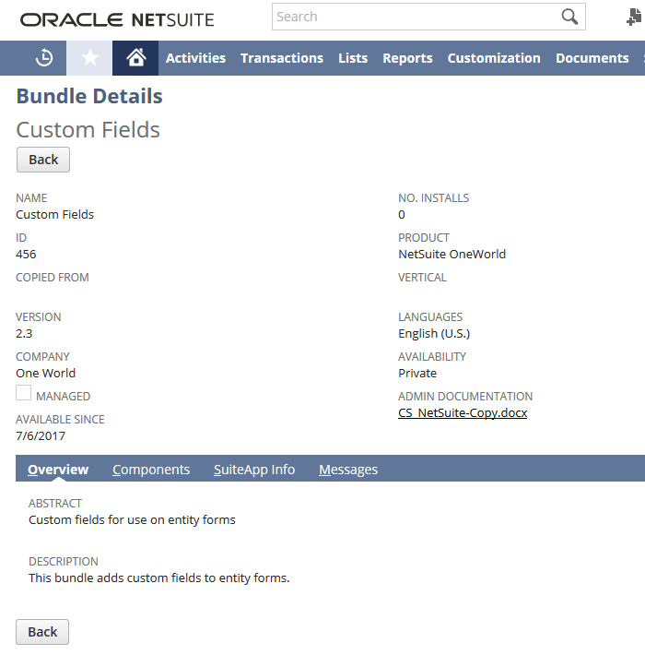Select the abstract text about entity forms
The height and width of the screenshot is (655, 645).
pos(132,519)
